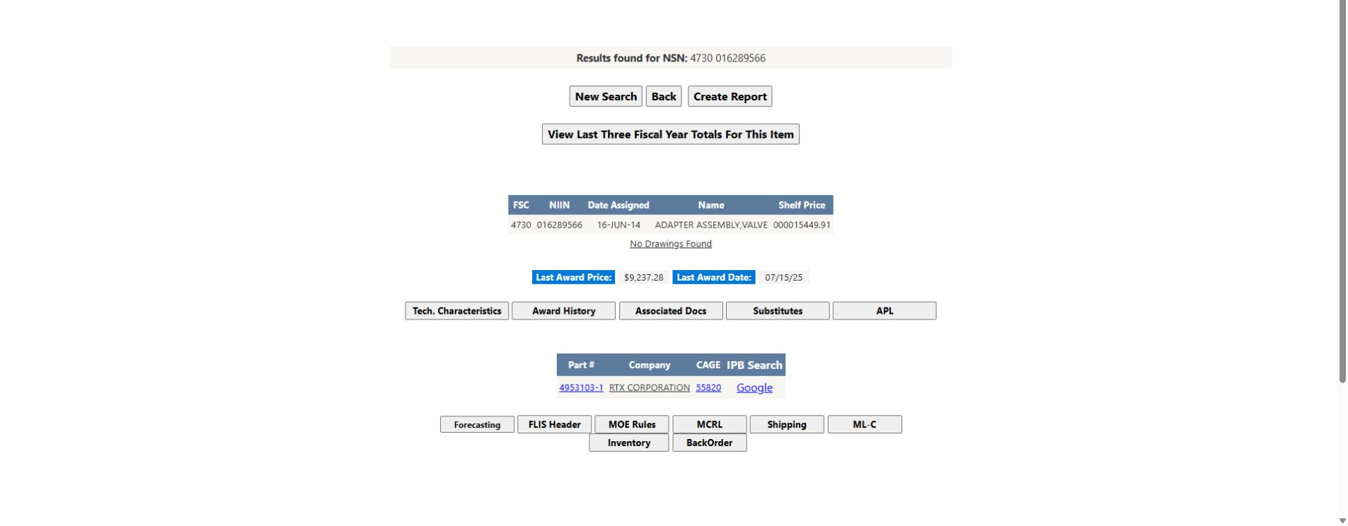Open MOE Rules
The image size is (1348, 526).
click(x=632, y=425)
